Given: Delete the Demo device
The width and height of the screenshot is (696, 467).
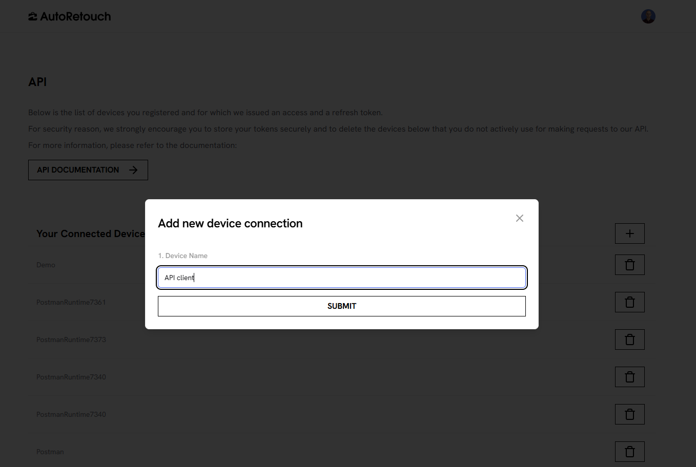Looking at the screenshot, I should pyautogui.click(x=630, y=265).
